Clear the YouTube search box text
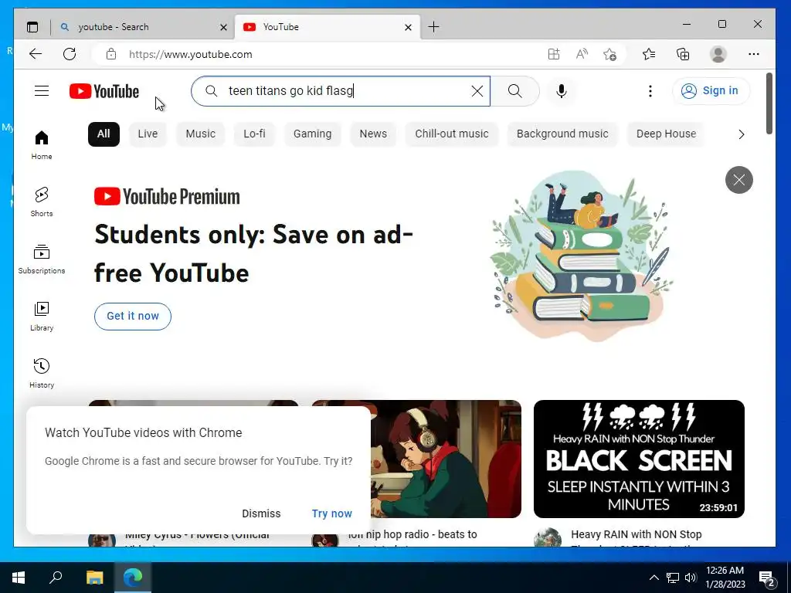Screen dimensions: 791x593 (477, 91)
